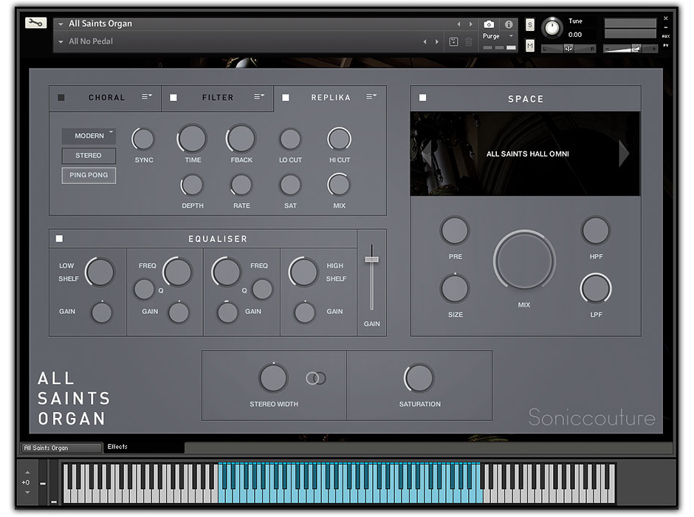
Task: Click the Low Shelf frequency knob
Action: pos(100,271)
